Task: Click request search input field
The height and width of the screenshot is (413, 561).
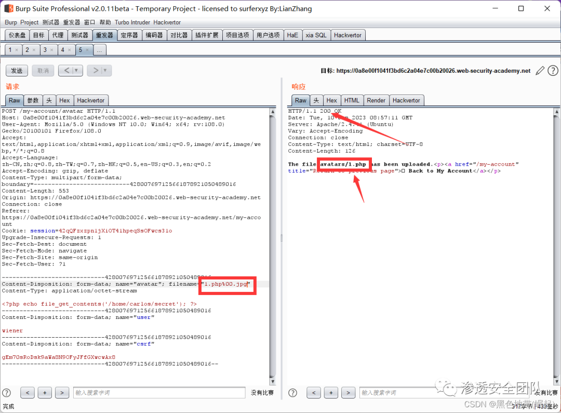Action: coord(159,393)
